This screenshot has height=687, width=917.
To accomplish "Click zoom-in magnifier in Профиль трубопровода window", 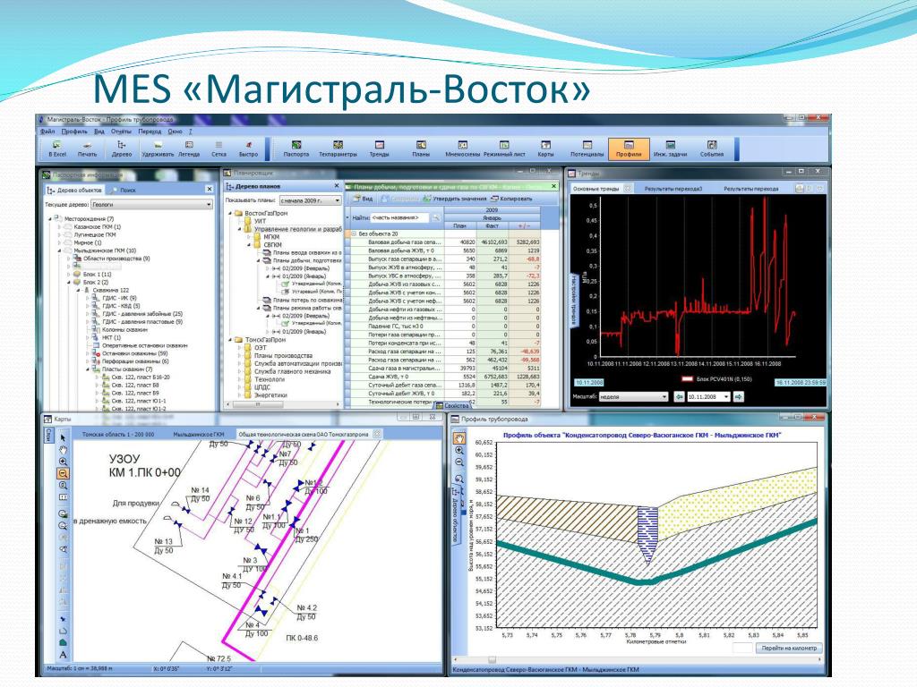I will coord(459,451).
